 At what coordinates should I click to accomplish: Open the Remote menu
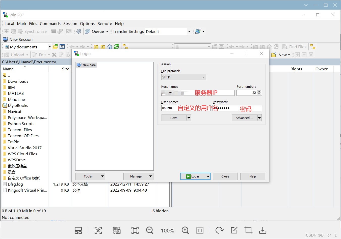pyautogui.click(x=105, y=23)
